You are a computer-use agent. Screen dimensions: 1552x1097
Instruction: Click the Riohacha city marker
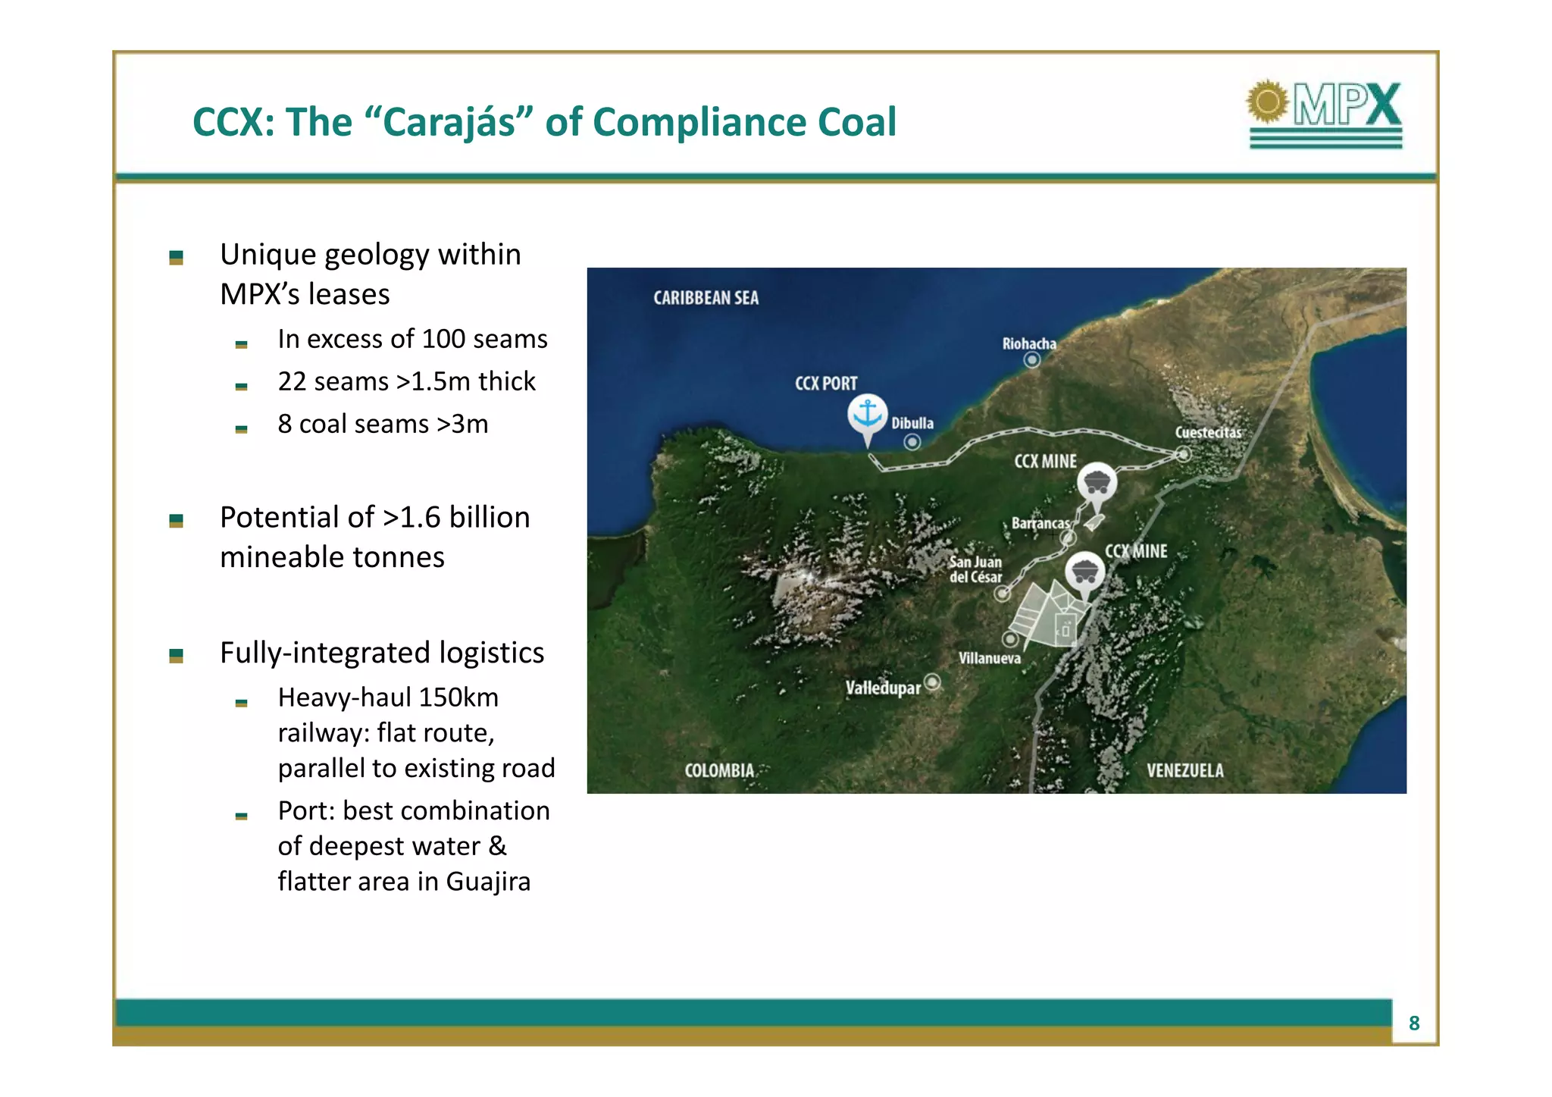(x=1031, y=359)
